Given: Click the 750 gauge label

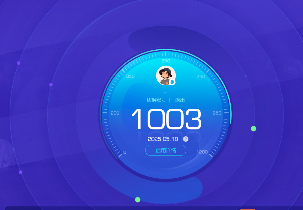Looking at the screenshot, I should [x=201, y=77].
